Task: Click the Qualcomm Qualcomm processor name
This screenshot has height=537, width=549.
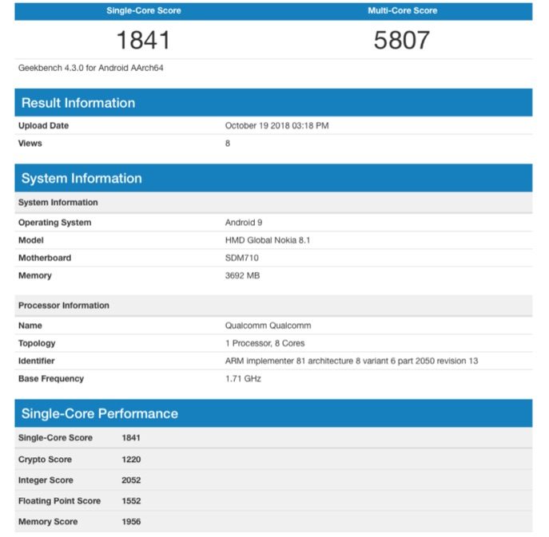Action: pyautogui.click(x=268, y=326)
